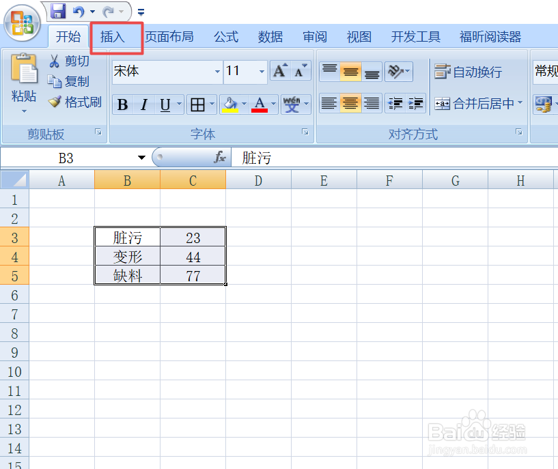This screenshot has height=469, width=558.
Task: Expand fill color palette arrow
Action: (x=244, y=104)
